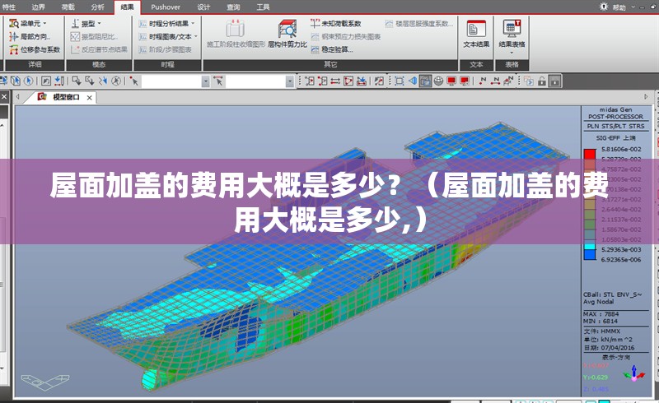The image size is (659, 403).
Task: Click the element number input field
Action: pyautogui.click(x=255, y=81)
